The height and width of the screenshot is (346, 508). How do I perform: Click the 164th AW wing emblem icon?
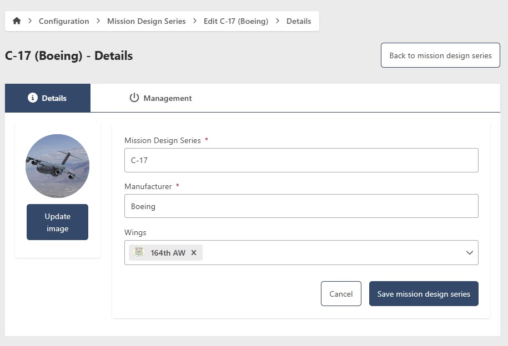(139, 253)
